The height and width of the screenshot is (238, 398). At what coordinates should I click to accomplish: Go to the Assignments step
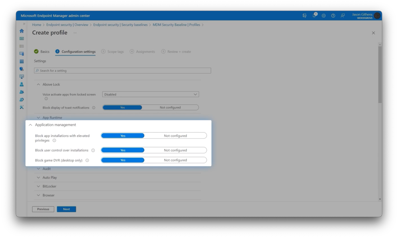142,51
